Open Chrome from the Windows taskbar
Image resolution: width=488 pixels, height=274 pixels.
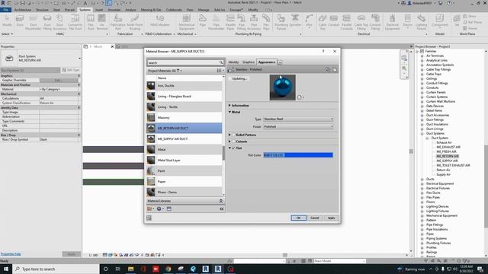coord(169,269)
